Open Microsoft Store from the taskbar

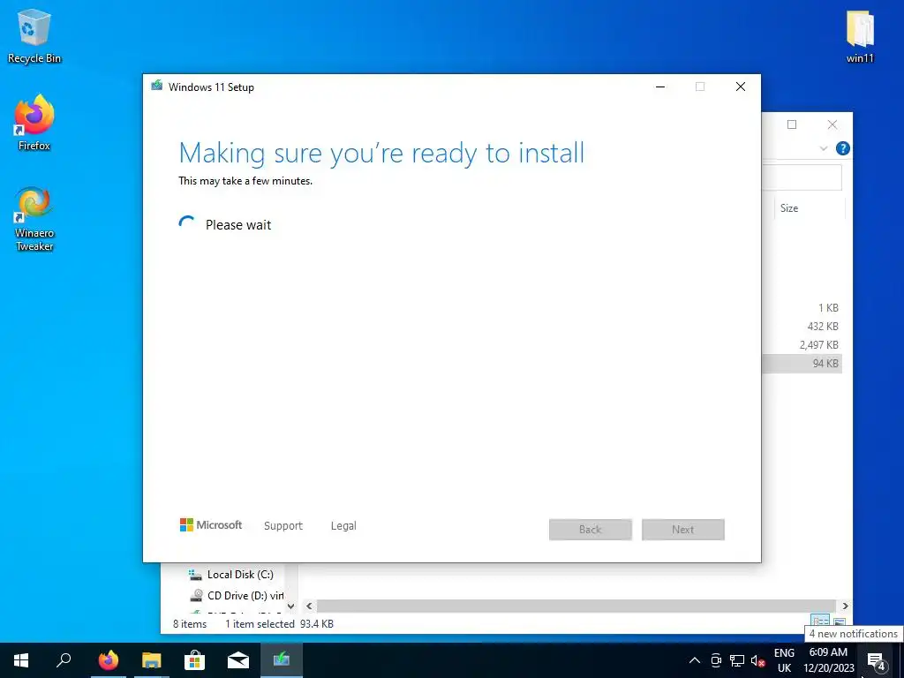[195, 660]
